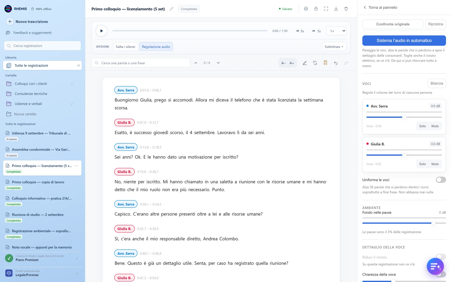The image size is (451, 282).
Task: Expand Legale/Forense profile settings
Action: tap(42, 273)
